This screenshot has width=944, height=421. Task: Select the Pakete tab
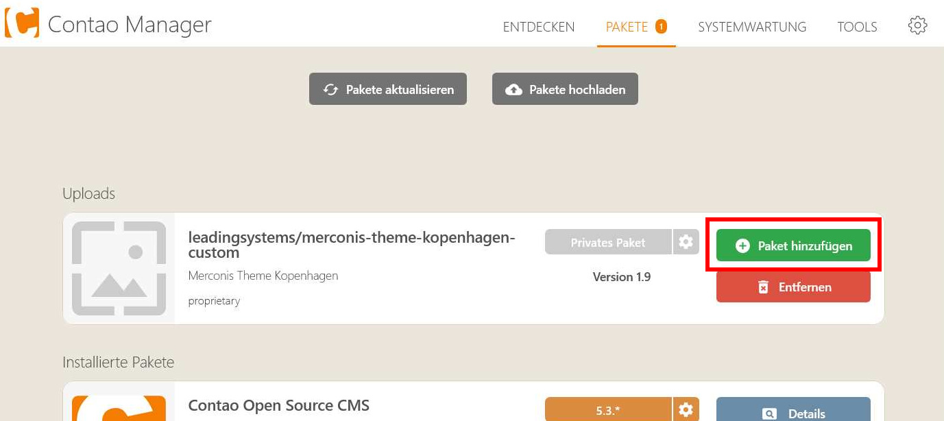click(x=627, y=27)
